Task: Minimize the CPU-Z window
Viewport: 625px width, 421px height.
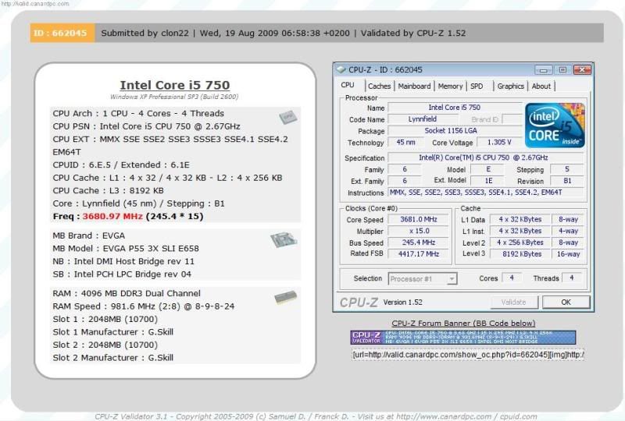Action: coord(543,70)
